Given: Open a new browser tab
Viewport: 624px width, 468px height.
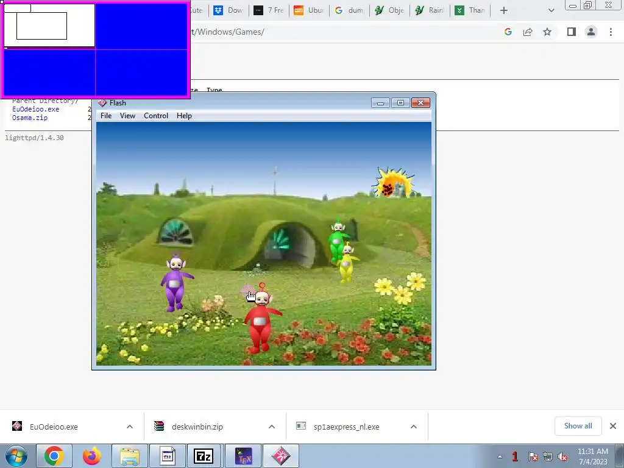Looking at the screenshot, I should (504, 10).
